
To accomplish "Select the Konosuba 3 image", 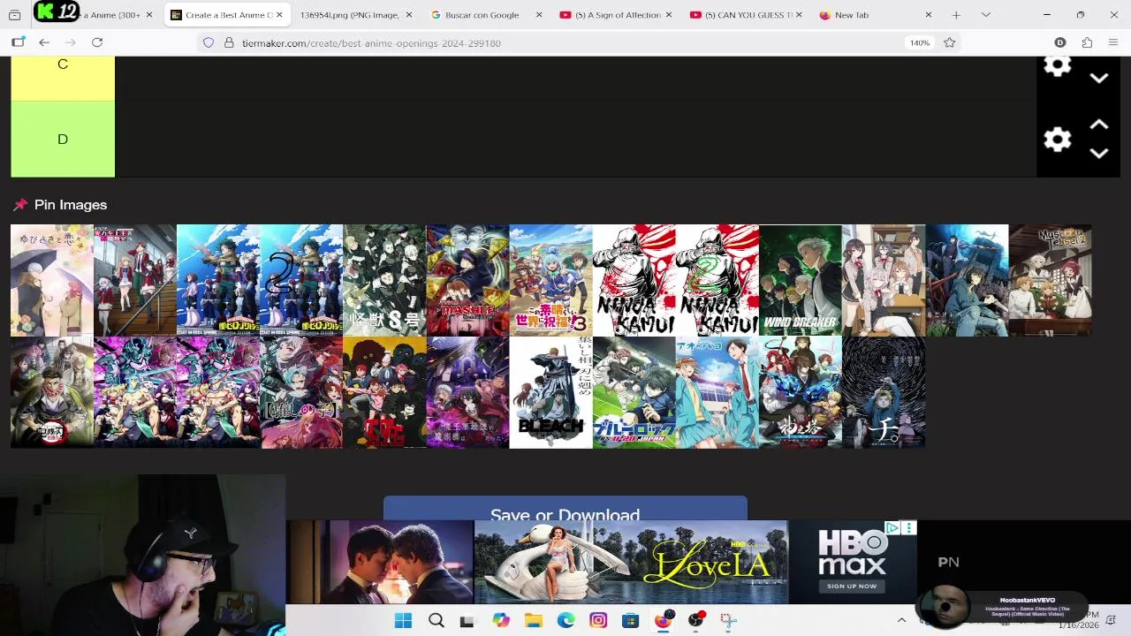I will 550,280.
